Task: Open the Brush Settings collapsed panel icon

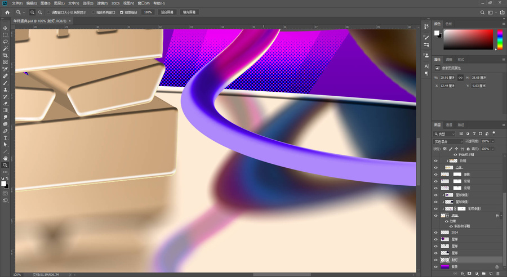Action: click(426, 38)
